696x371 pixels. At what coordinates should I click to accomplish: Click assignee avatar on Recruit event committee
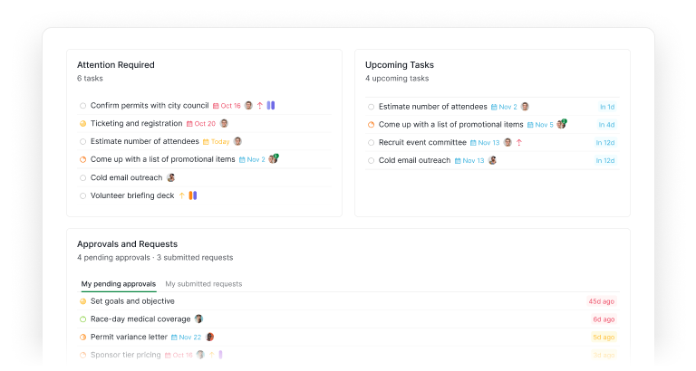[x=507, y=143]
